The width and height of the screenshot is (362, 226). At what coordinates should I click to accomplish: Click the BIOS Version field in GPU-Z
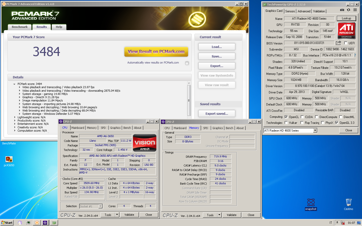309,43
